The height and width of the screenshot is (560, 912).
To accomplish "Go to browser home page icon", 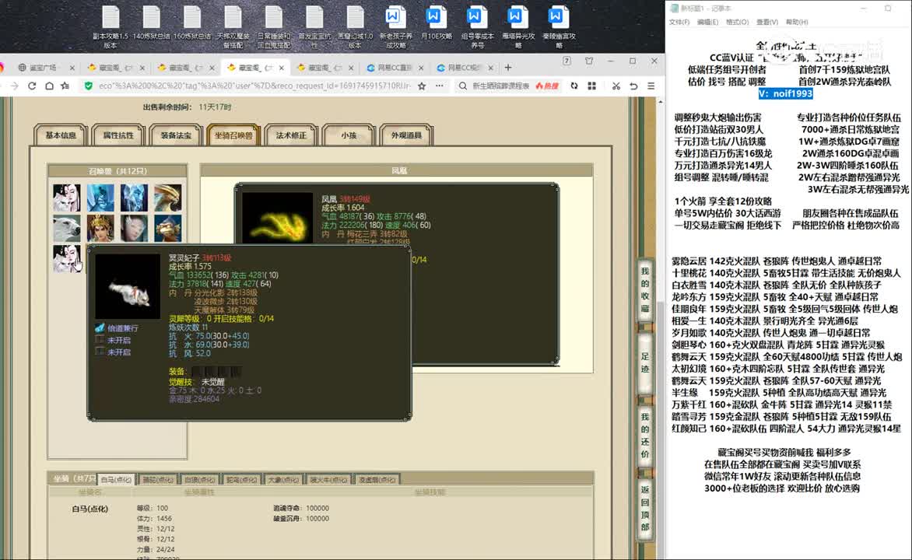I will 49,86.
